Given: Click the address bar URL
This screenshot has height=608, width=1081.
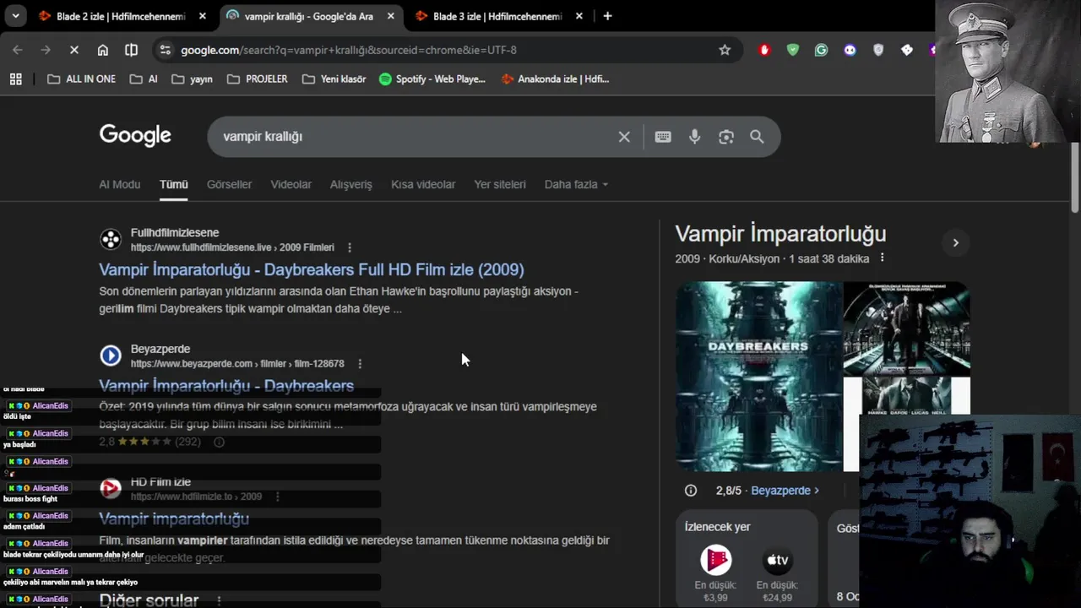Looking at the screenshot, I should coord(349,50).
